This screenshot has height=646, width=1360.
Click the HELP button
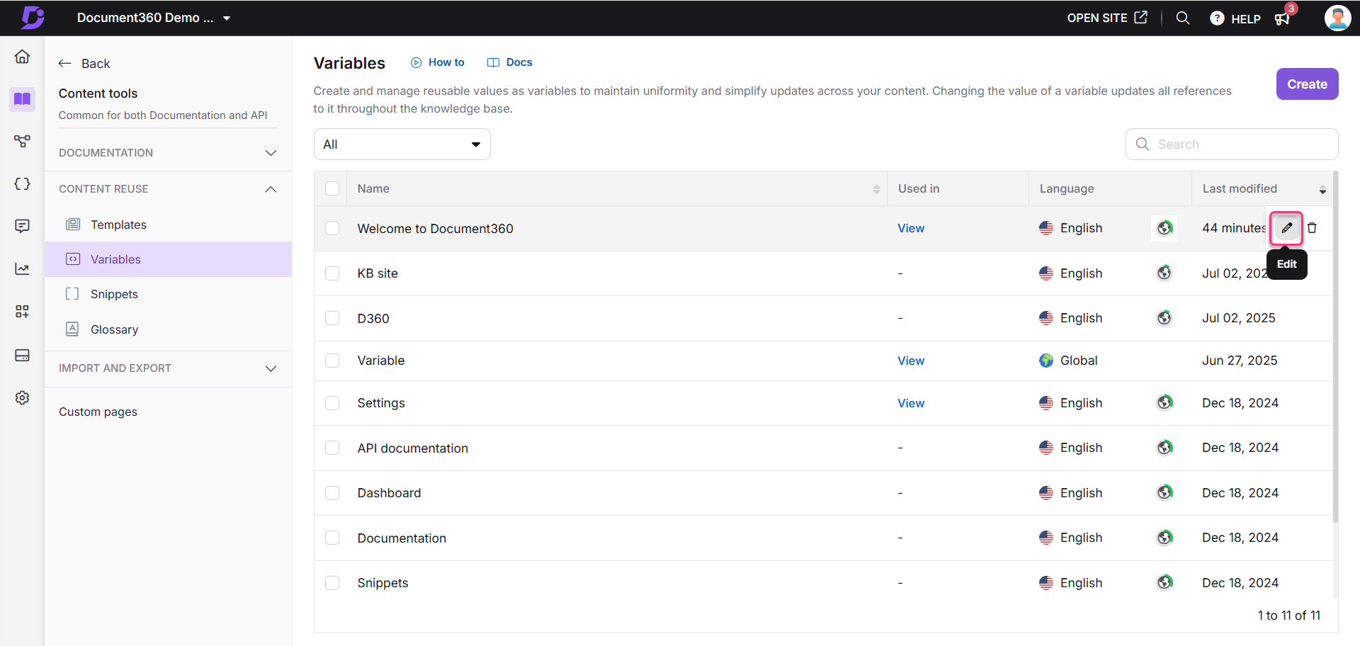click(1235, 18)
